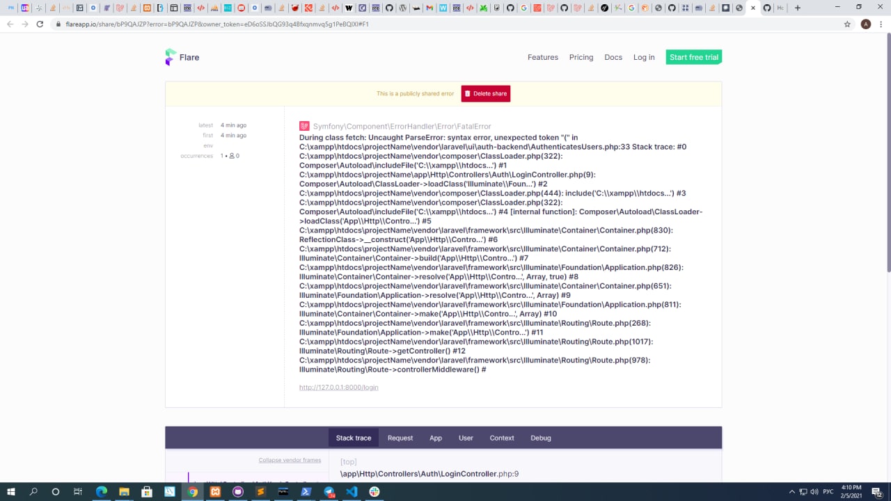Open Chrome's three-dot menu
This screenshot has width=891, height=501.
(x=881, y=24)
